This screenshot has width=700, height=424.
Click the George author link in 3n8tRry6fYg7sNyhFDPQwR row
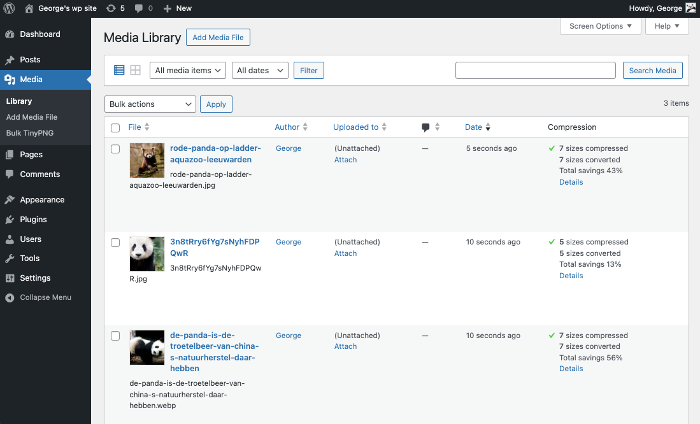coord(289,242)
